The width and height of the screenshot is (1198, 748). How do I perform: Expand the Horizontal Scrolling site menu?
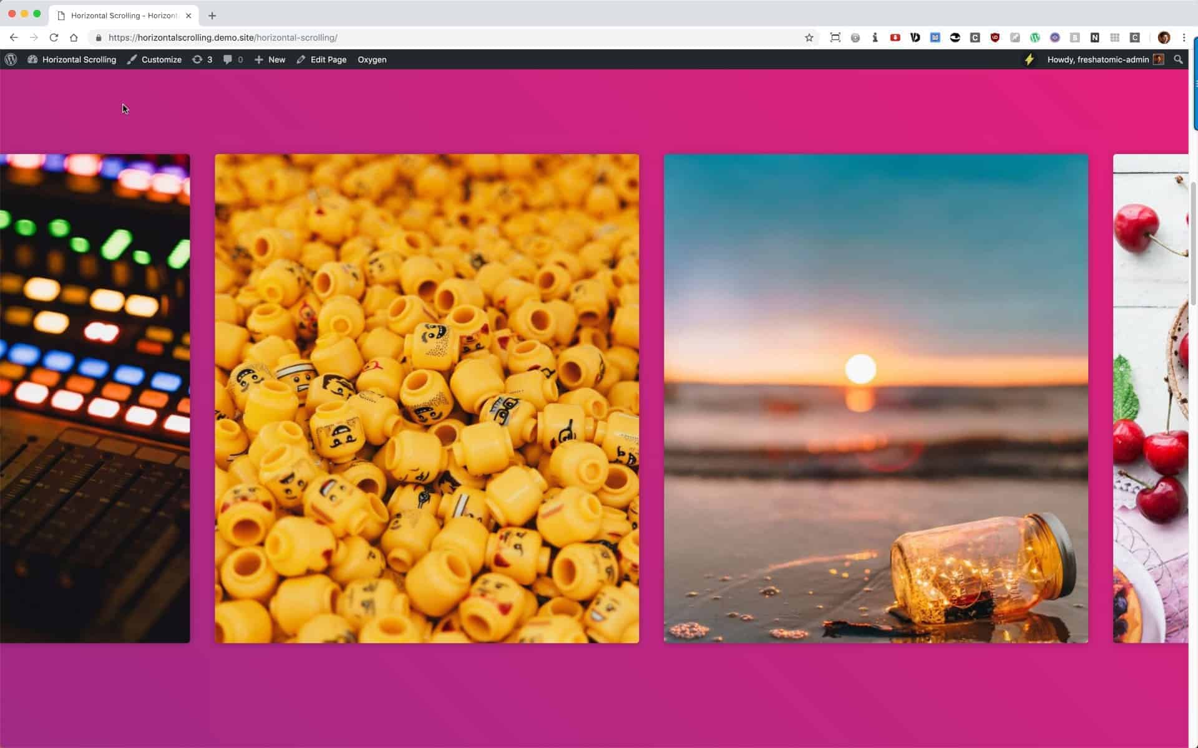point(79,59)
